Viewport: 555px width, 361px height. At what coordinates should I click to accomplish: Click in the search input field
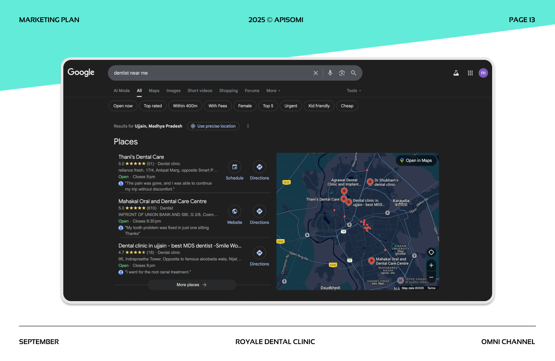[208, 73]
